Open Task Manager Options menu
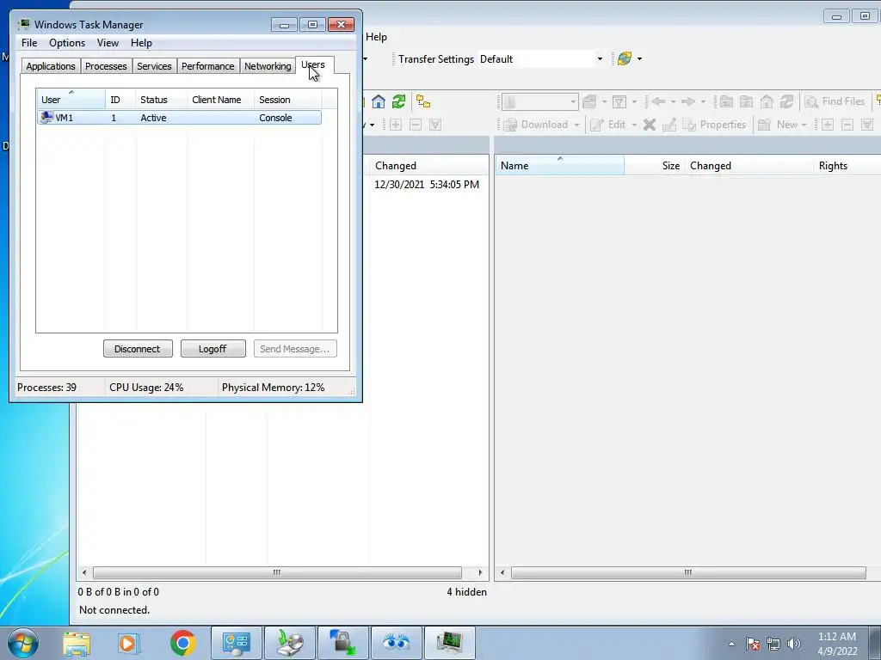Screen dimensions: 881x660 (67, 43)
